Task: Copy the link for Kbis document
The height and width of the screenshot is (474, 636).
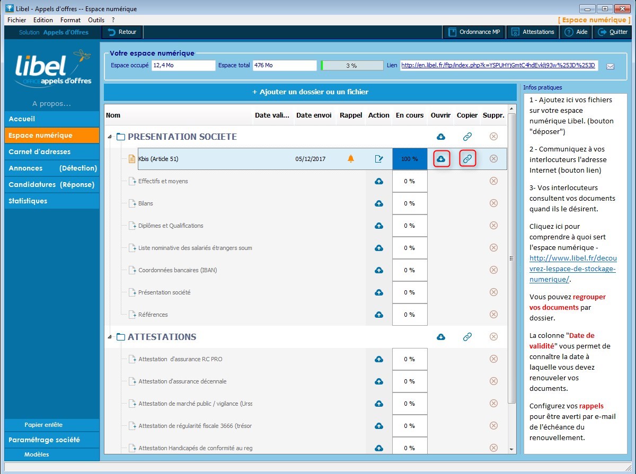Action: tap(467, 159)
